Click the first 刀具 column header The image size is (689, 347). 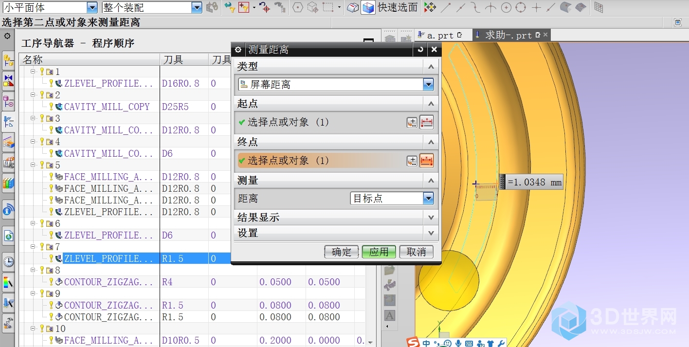coord(184,60)
